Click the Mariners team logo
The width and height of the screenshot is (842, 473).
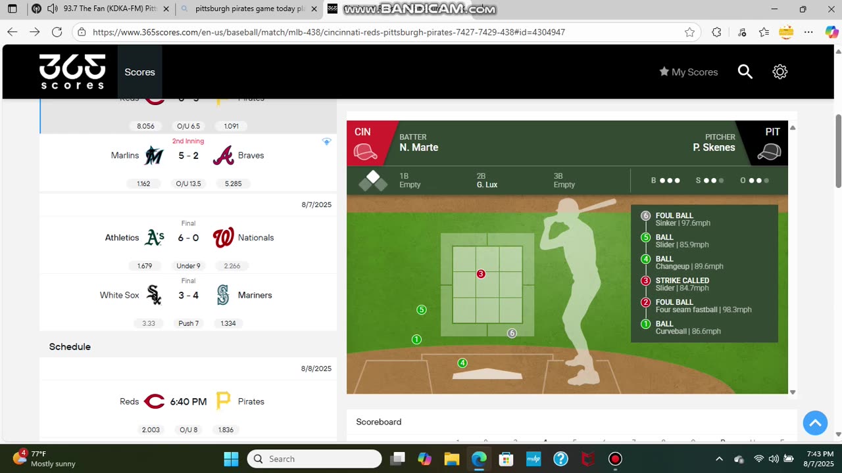pyautogui.click(x=223, y=295)
